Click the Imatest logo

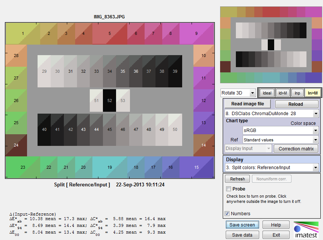(x=306, y=230)
